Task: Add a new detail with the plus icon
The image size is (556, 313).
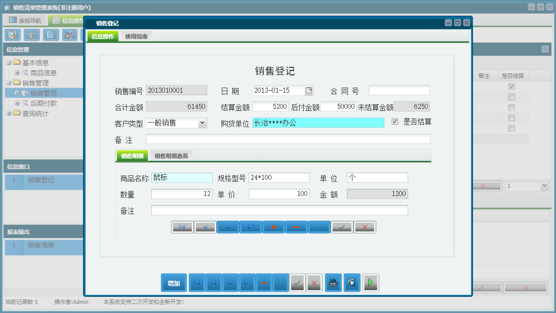Action: point(273,227)
